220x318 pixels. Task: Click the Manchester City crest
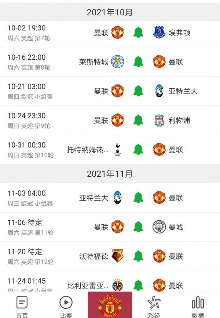[159, 227]
